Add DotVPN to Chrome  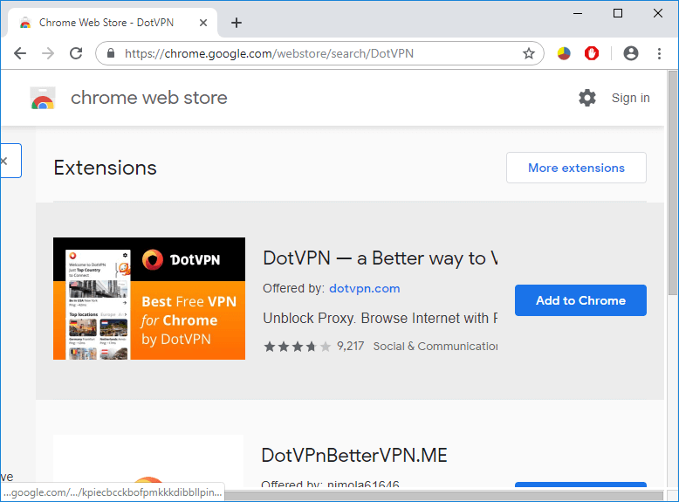click(x=580, y=300)
